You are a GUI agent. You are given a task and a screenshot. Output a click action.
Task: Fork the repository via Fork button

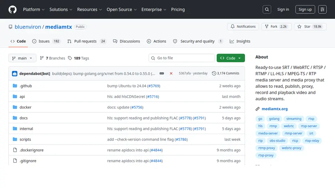pyautogui.click(x=276, y=26)
